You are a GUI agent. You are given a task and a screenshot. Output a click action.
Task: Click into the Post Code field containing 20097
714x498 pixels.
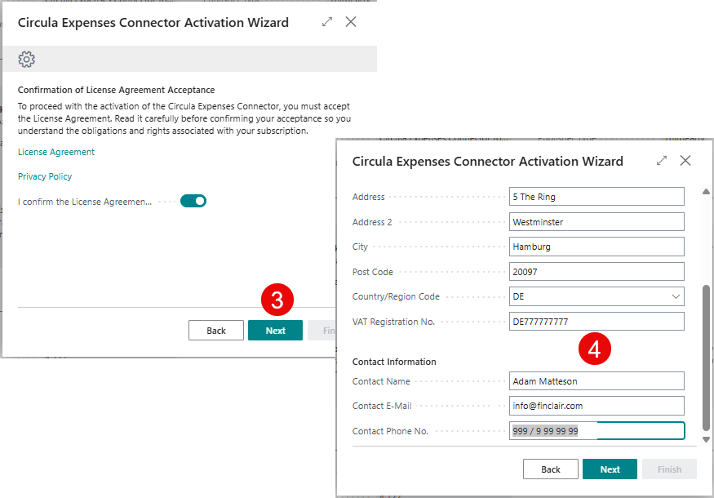click(x=596, y=272)
